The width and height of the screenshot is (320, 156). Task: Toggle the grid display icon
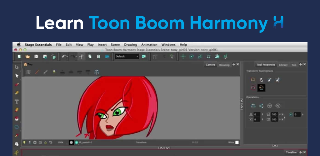click(28, 72)
